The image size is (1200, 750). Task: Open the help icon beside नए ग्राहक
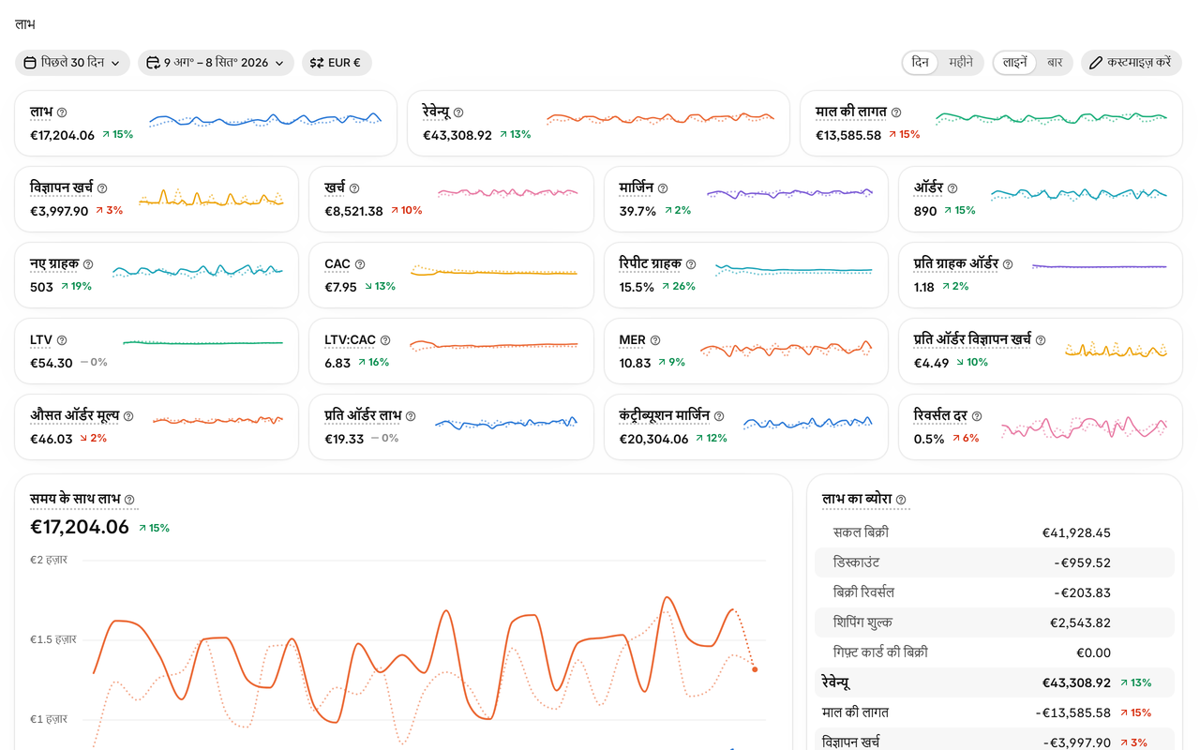click(88, 264)
